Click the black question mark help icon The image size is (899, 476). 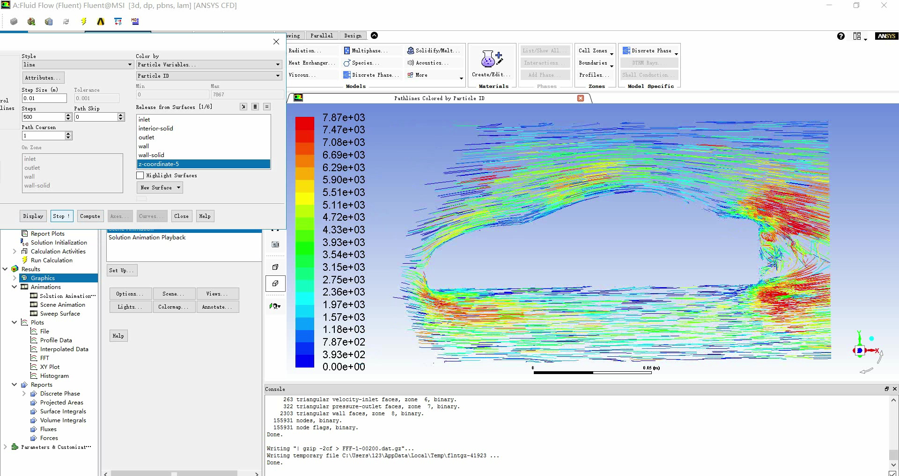(x=841, y=36)
